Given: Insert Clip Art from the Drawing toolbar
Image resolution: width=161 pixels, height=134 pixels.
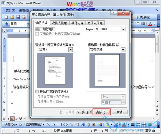Looking at the screenshot, I should (x=94, y=125).
